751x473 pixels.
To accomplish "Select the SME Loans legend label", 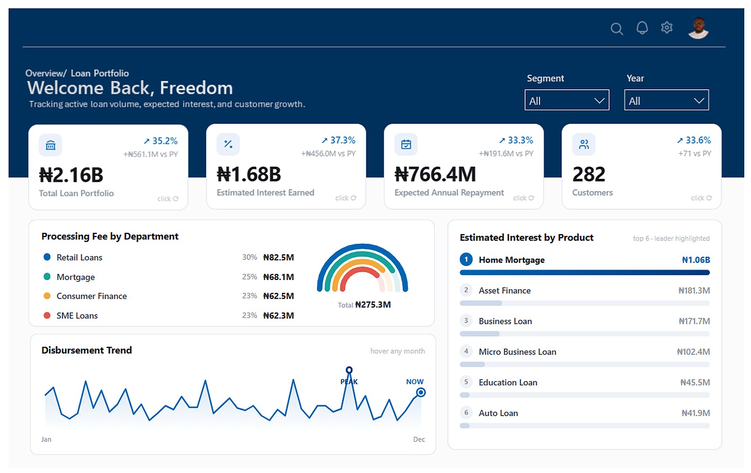I will (77, 315).
